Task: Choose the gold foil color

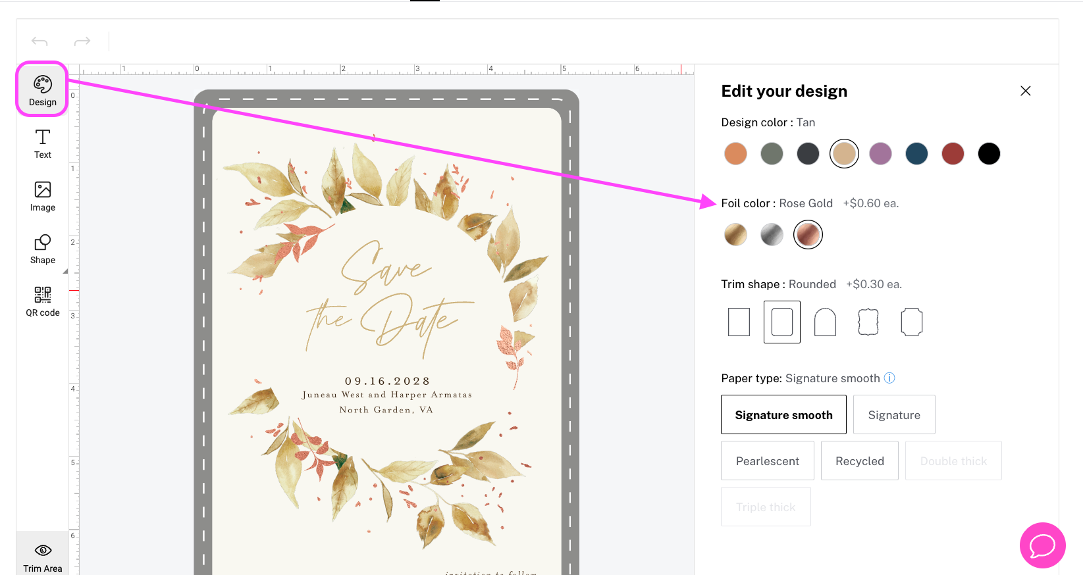Action: [x=735, y=234]
